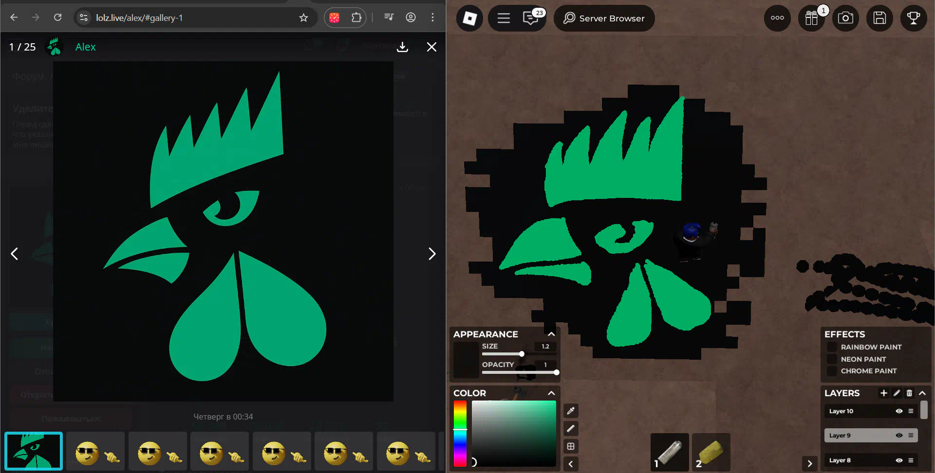Viewport: 935px width, 473px height.
Task: Add a new layer
Action: (884, 393)
